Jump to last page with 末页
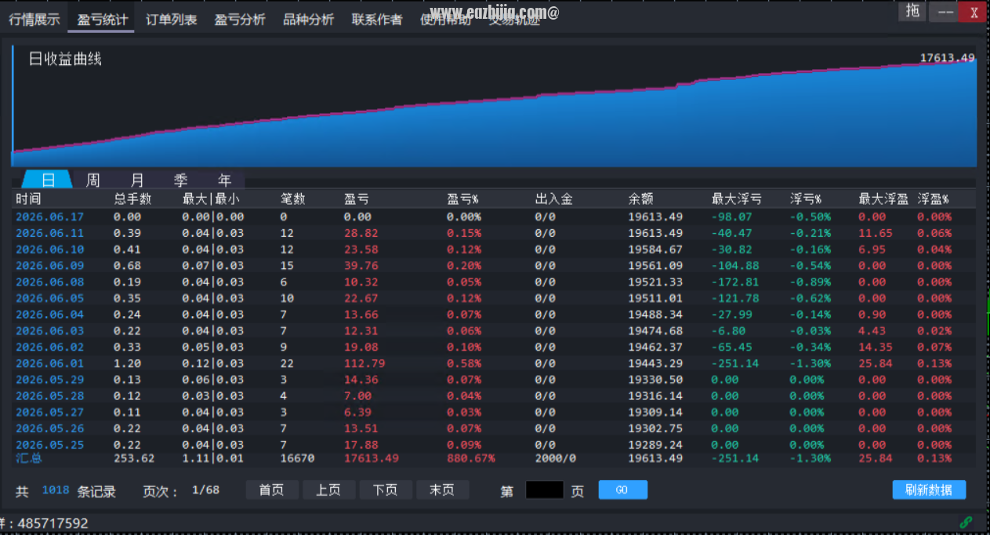The height and width of the screenshot is (535, 990). (442, 490)
